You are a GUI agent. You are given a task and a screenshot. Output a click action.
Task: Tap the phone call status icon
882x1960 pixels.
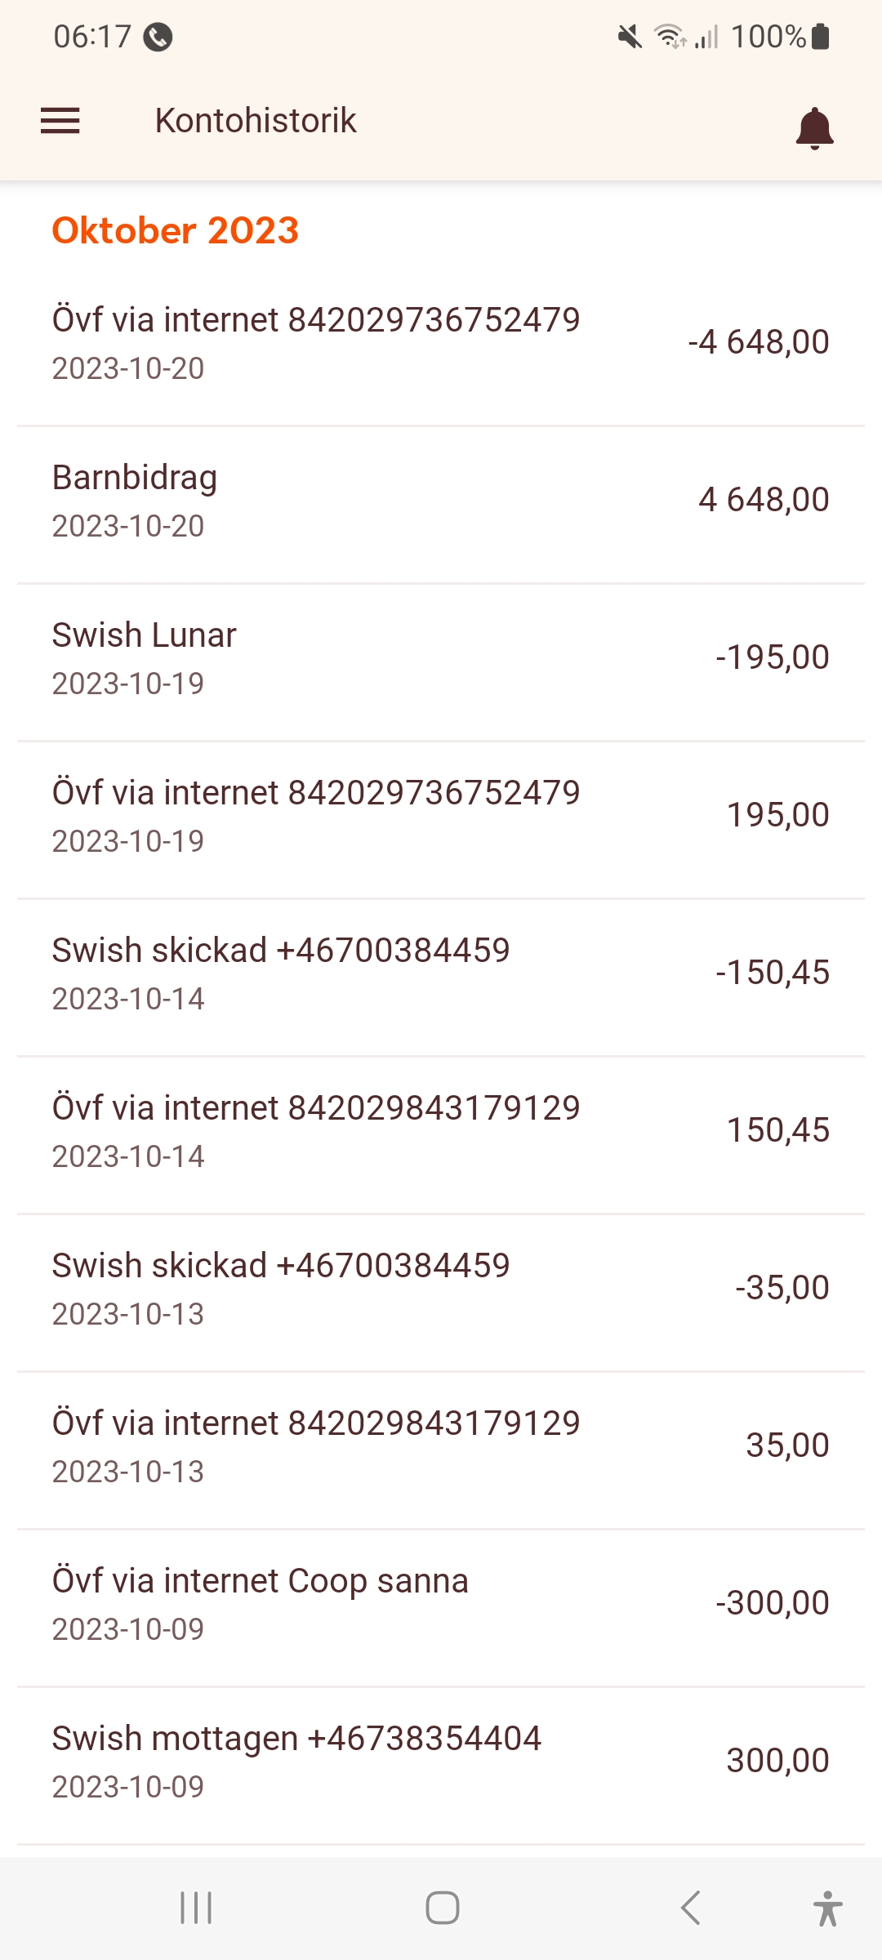pyautogui.click(x=158, y=37)
